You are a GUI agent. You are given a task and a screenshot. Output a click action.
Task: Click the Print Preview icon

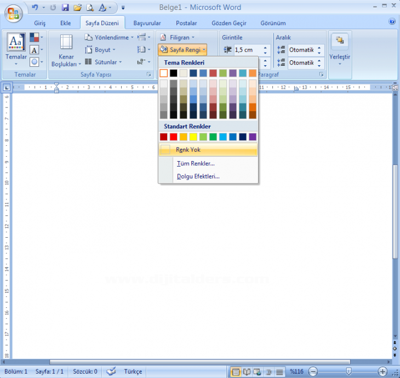90,8
